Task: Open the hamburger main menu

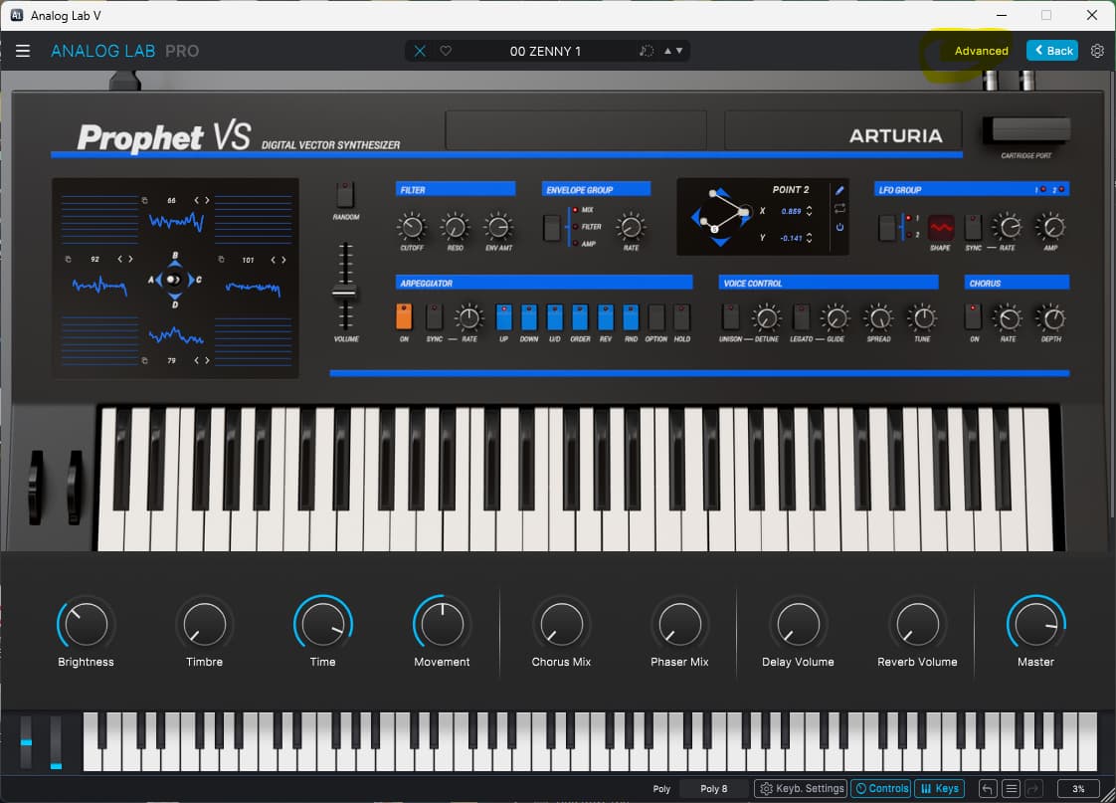Action: click(x=23, y=51)
